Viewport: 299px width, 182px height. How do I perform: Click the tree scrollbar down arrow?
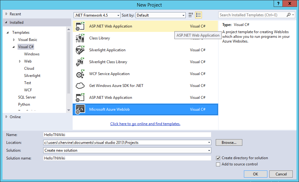click(x=69, y=110)
